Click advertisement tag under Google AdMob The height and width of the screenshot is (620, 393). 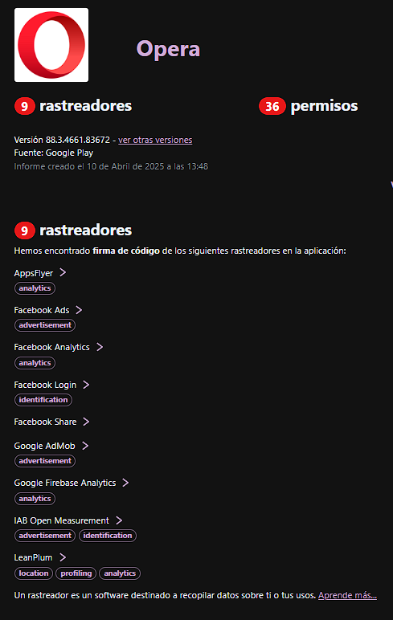point(45,461)
